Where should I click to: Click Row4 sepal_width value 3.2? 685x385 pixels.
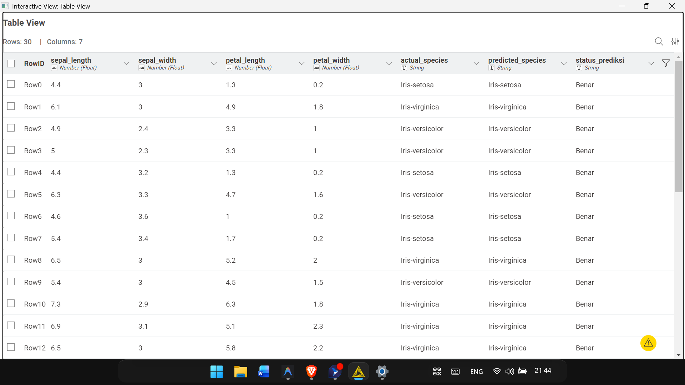(143, 173)
